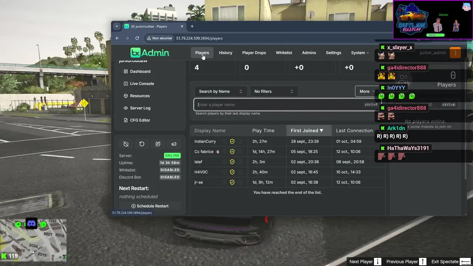
Task: Select the Players navigation tab
Action: (202, 53)
